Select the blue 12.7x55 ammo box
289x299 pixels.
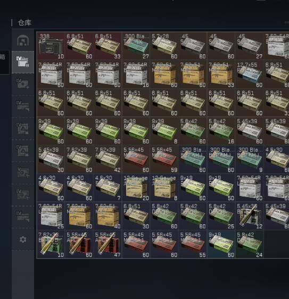coord(250,74)
